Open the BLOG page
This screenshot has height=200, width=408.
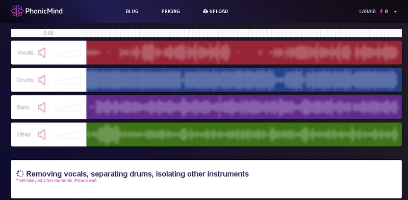[x=132, y=11]
